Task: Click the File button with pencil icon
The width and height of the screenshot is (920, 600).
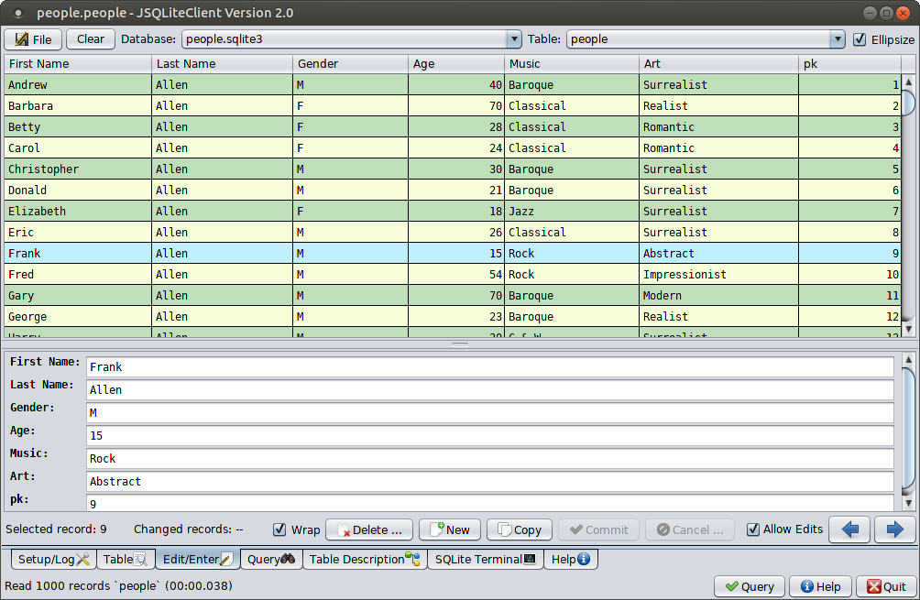Action: tap(34, 39)
